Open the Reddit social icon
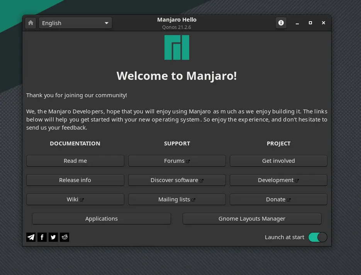This screenshot has width=361, height=275. (64, 237)
